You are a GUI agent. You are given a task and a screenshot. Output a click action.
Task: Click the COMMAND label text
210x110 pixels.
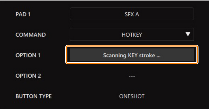tap(31, 35)
